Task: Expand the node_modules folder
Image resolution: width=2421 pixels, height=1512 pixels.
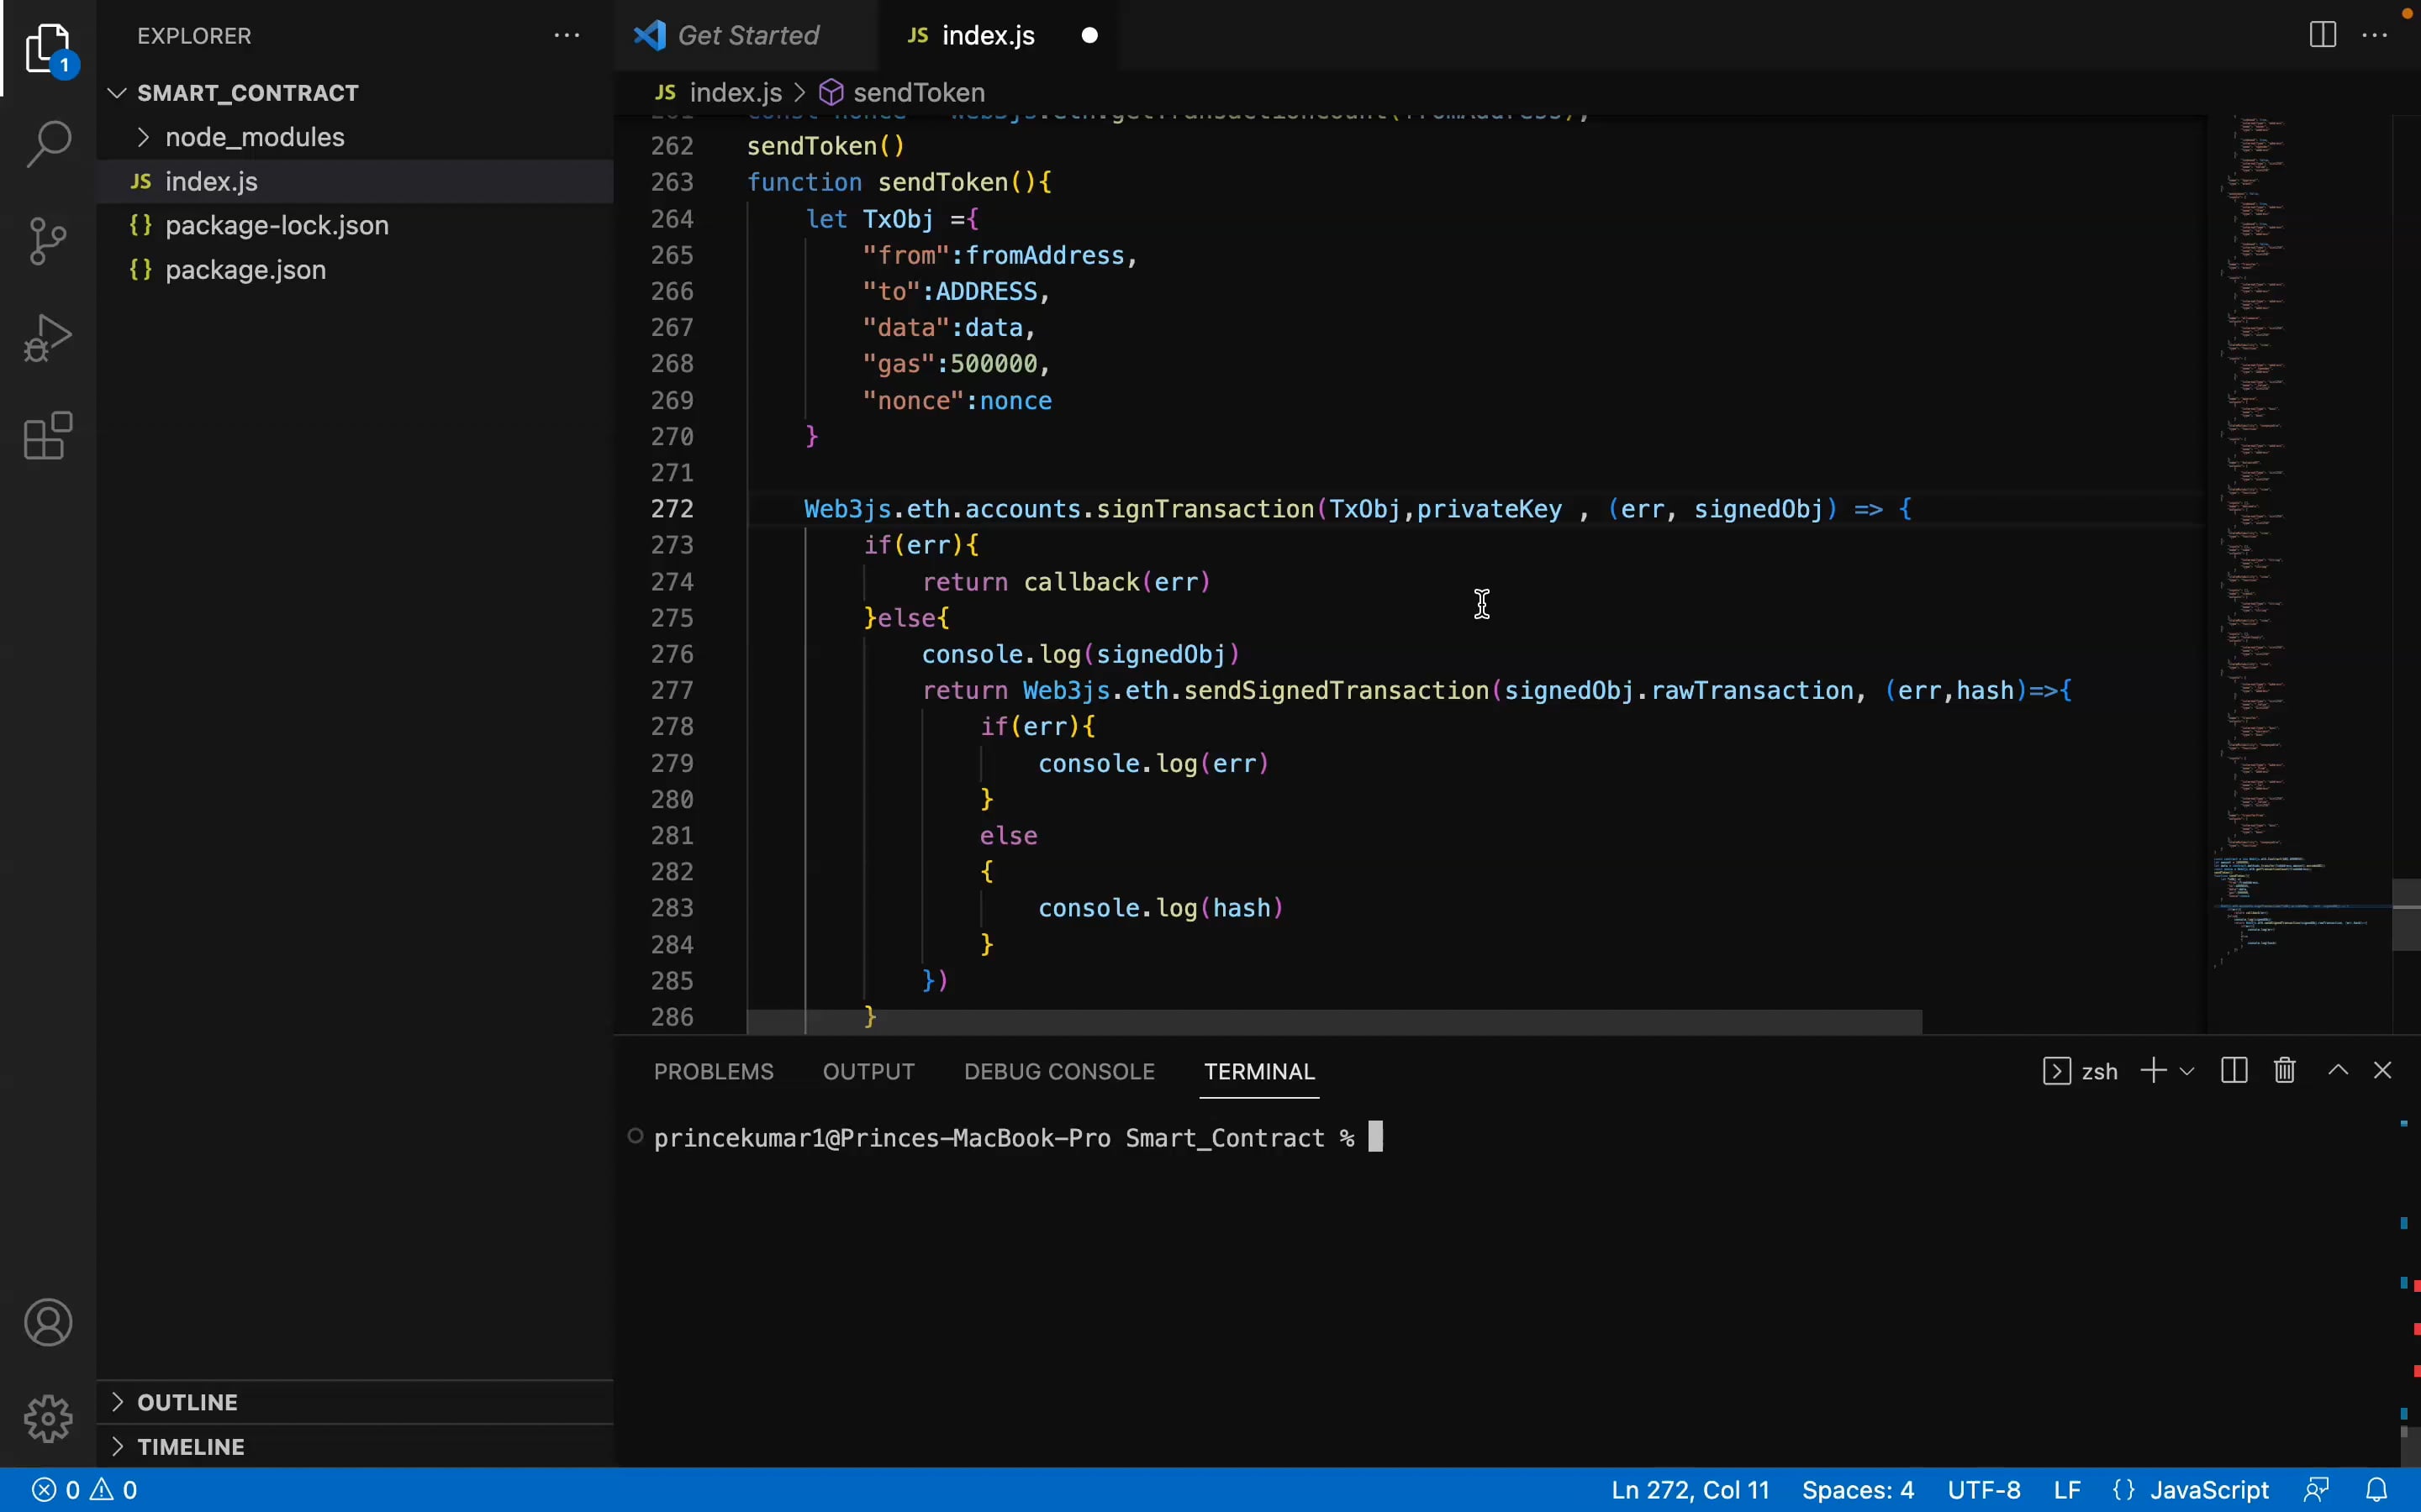Action: 354,137
